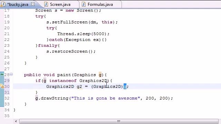Click the string "This is gona be awesome"
Image resolution: width=221 pixels, height=124 pixels.
point(106,98)
